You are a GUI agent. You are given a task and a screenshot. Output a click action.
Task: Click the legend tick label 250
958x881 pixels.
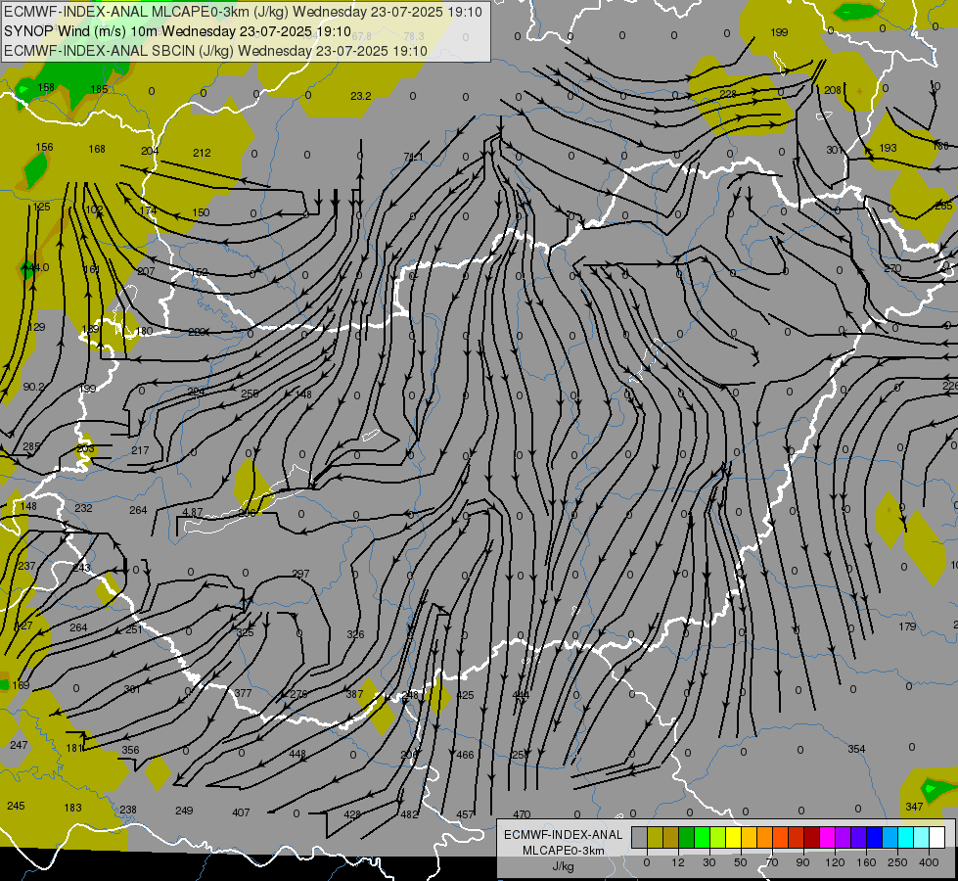click(897, 862)
